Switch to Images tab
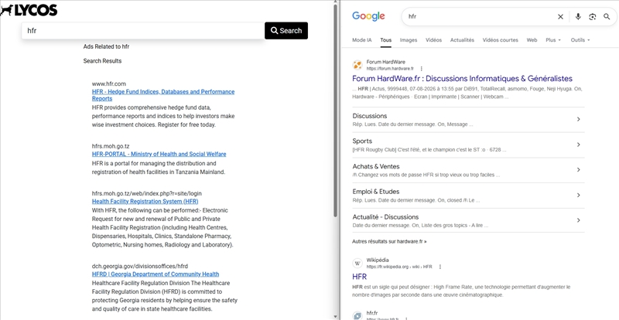619x320 pixels. (x=409, y=40)
